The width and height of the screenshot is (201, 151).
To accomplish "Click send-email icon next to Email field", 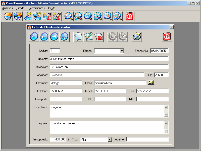I will (151, 83).
